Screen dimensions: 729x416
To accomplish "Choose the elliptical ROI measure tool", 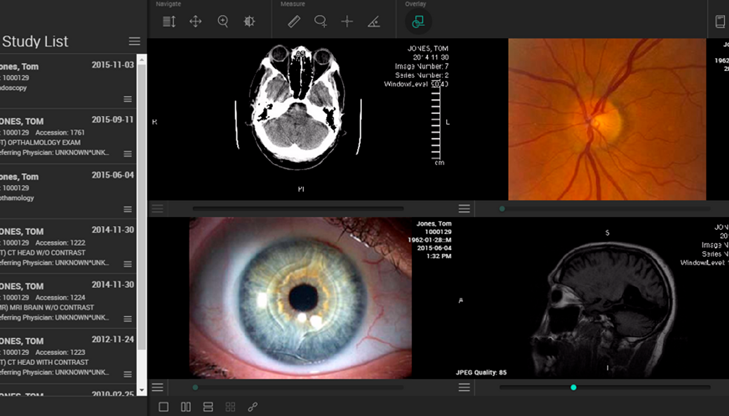I will (321, 21).
